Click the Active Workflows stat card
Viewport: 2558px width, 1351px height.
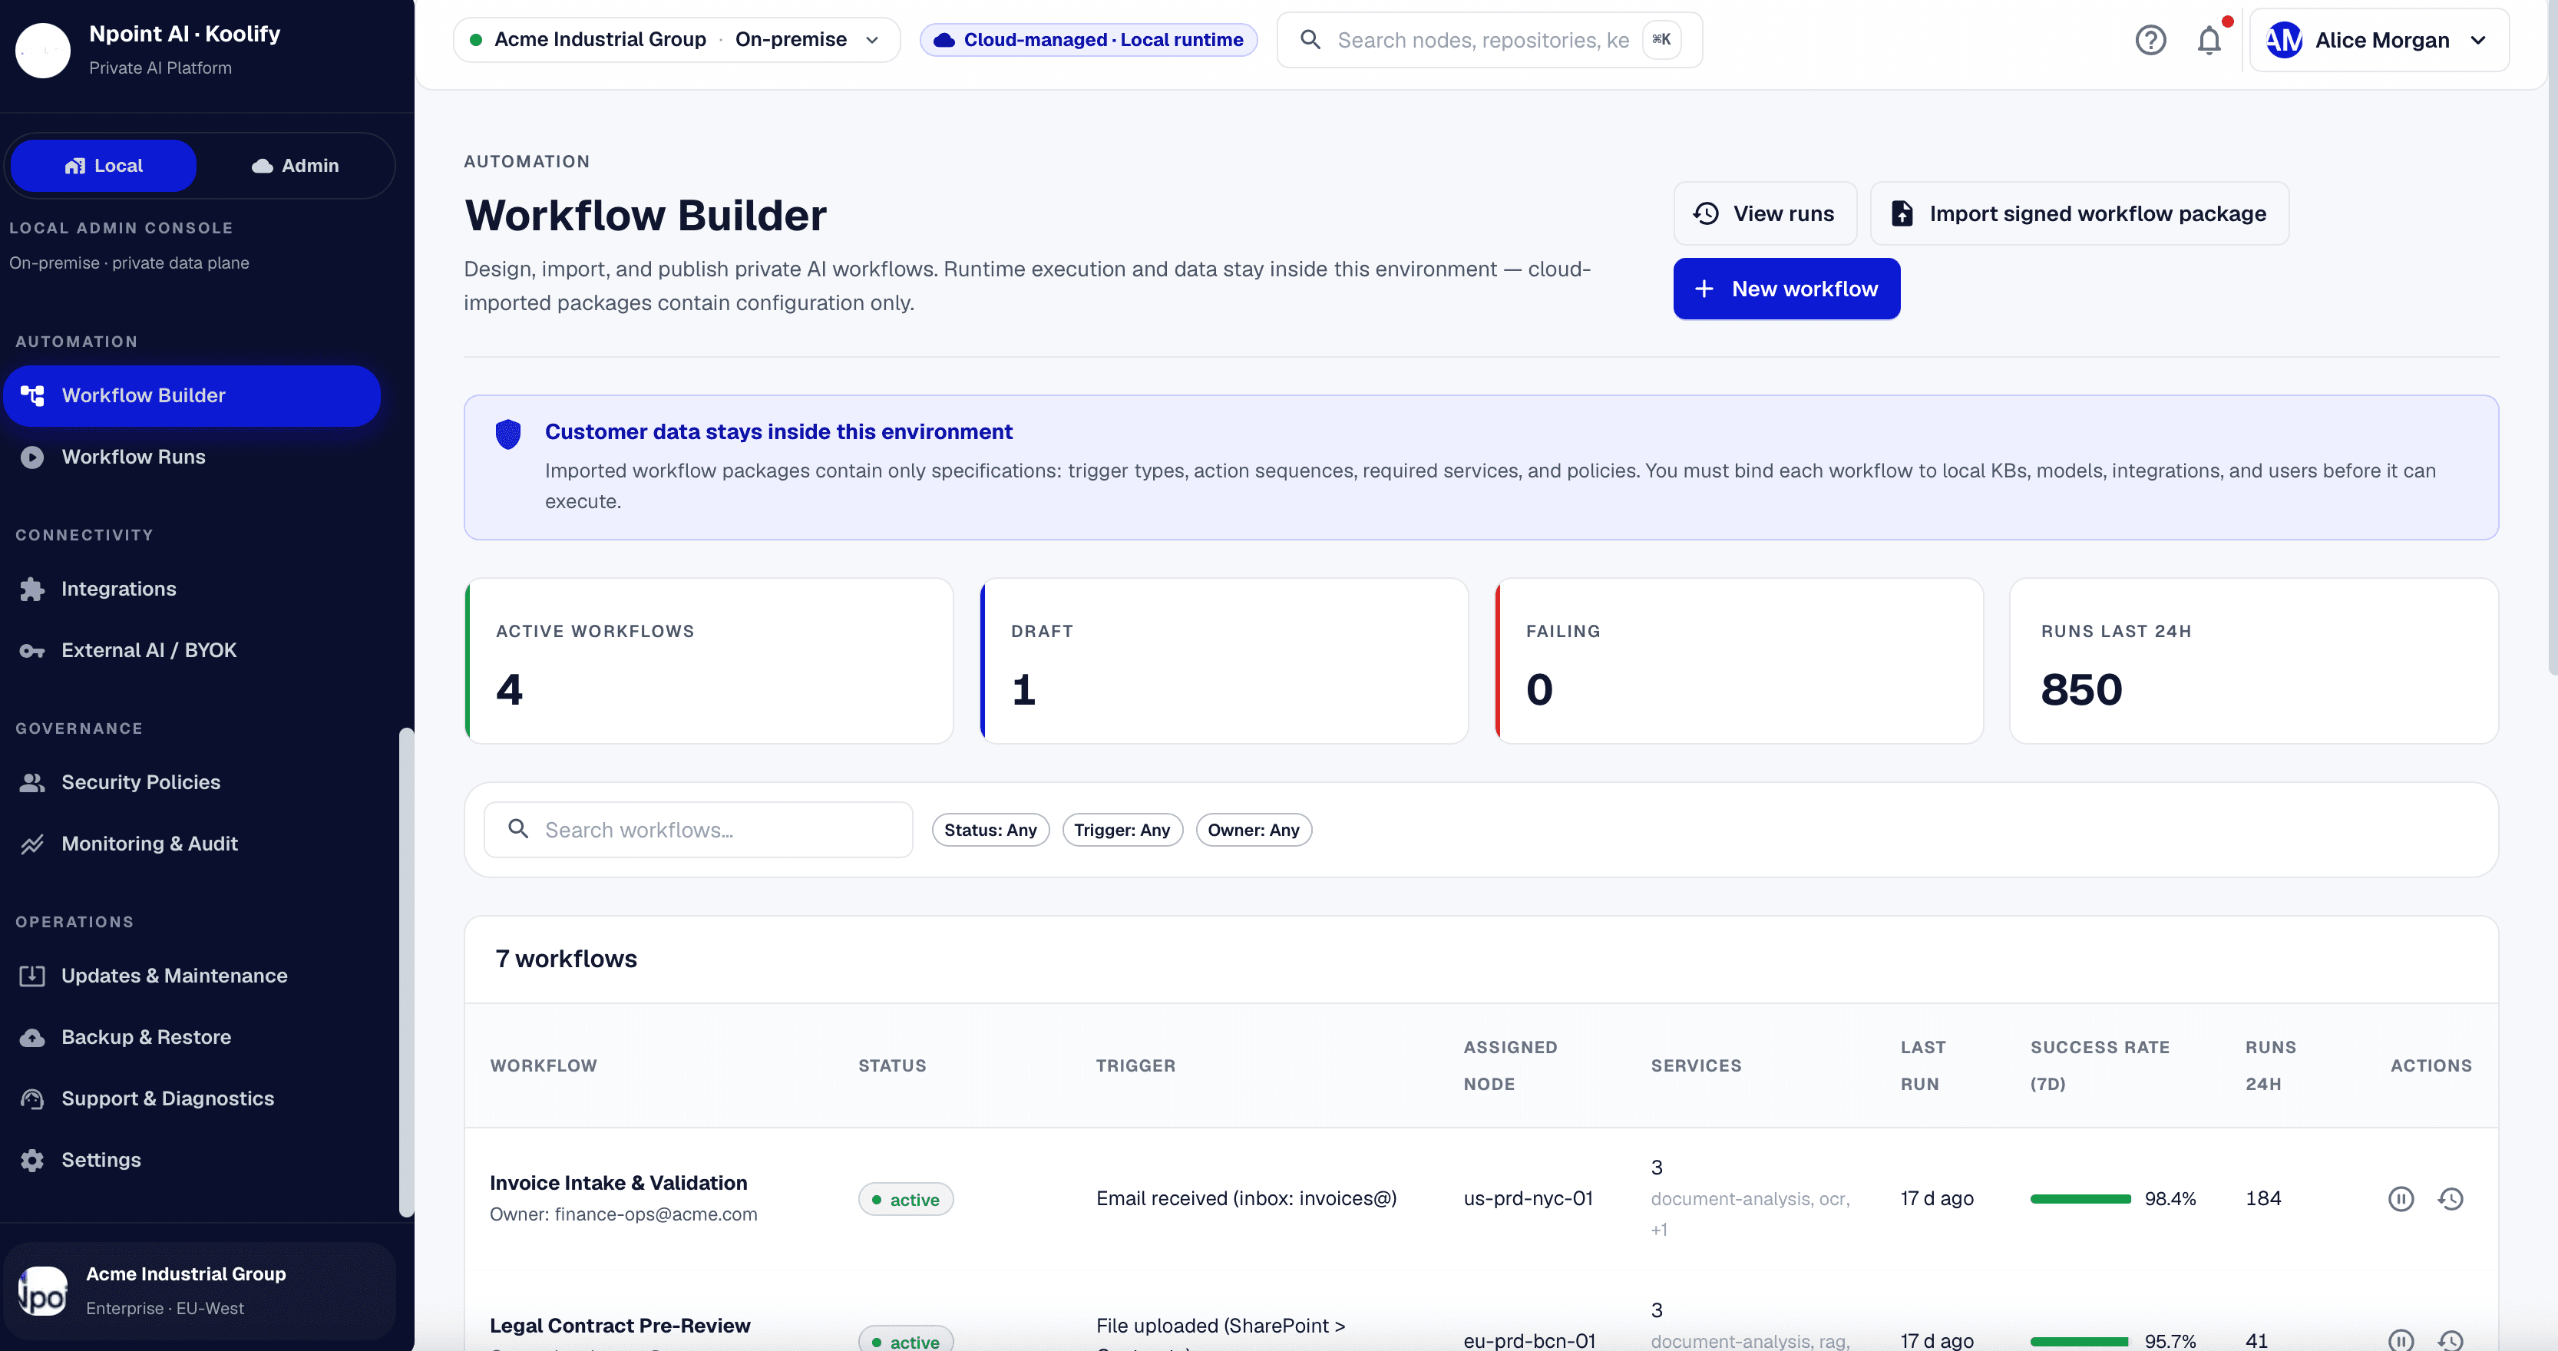point(709,661)
